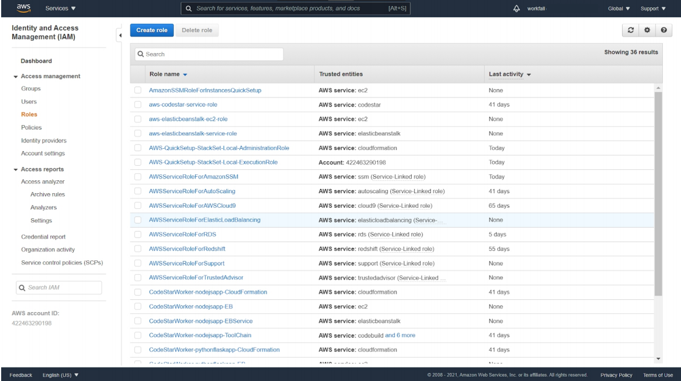
Task: Go to the IAM Dashboard
Action: (x=36, y=61)
